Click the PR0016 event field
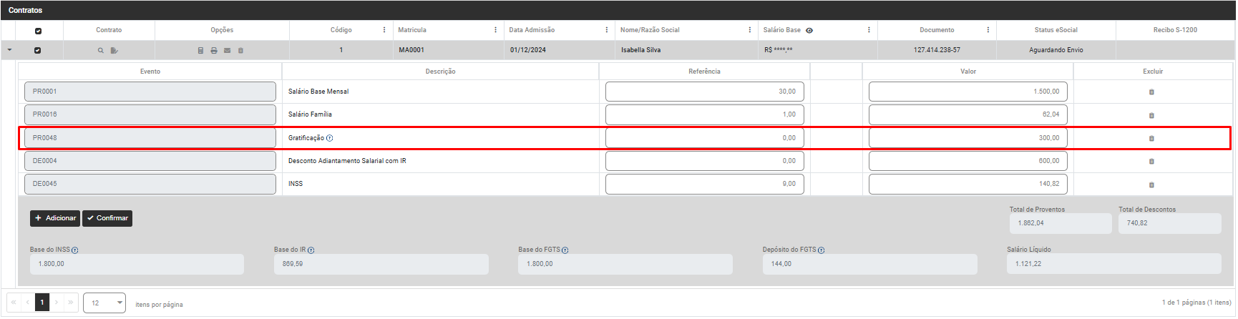This screenshot has height=319, width=1238. [150, 114]
